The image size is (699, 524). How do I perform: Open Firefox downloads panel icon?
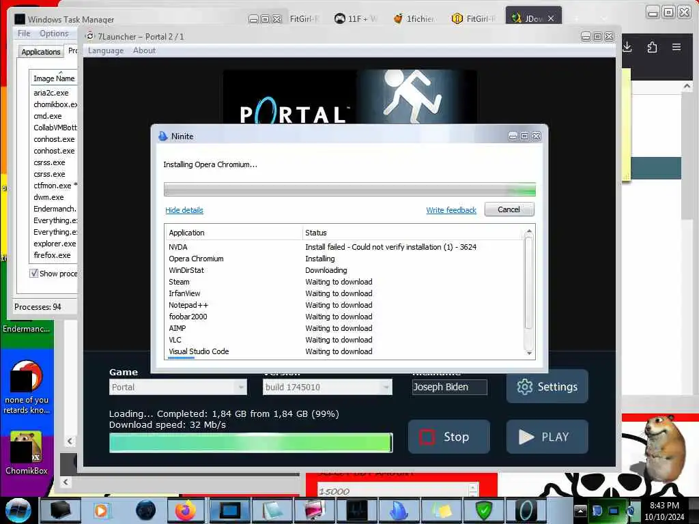[627, 47]
